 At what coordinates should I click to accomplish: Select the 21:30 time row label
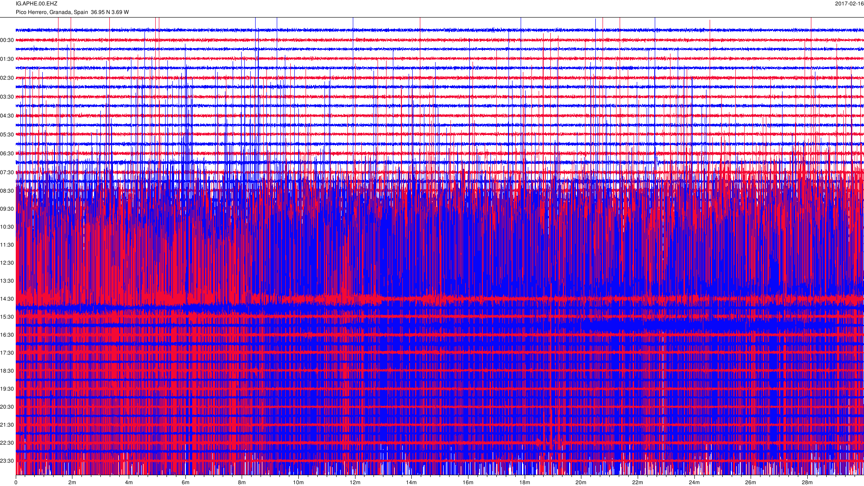[x=7, y=425]
